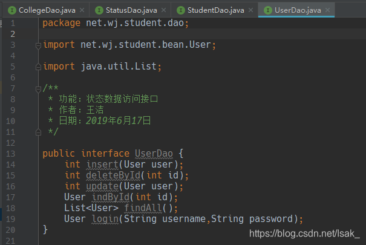Viewport: 366px width, 245px height.
Task: Close the CollegeDao.java tab
Action: tap(82, 10)
